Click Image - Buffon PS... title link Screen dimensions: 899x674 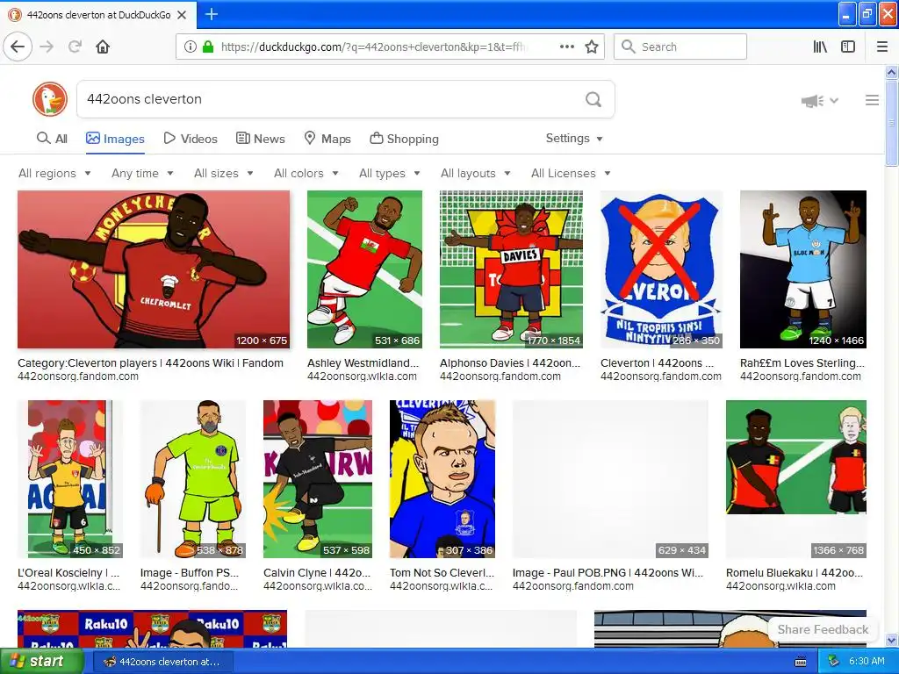click(x=190, y=572)
